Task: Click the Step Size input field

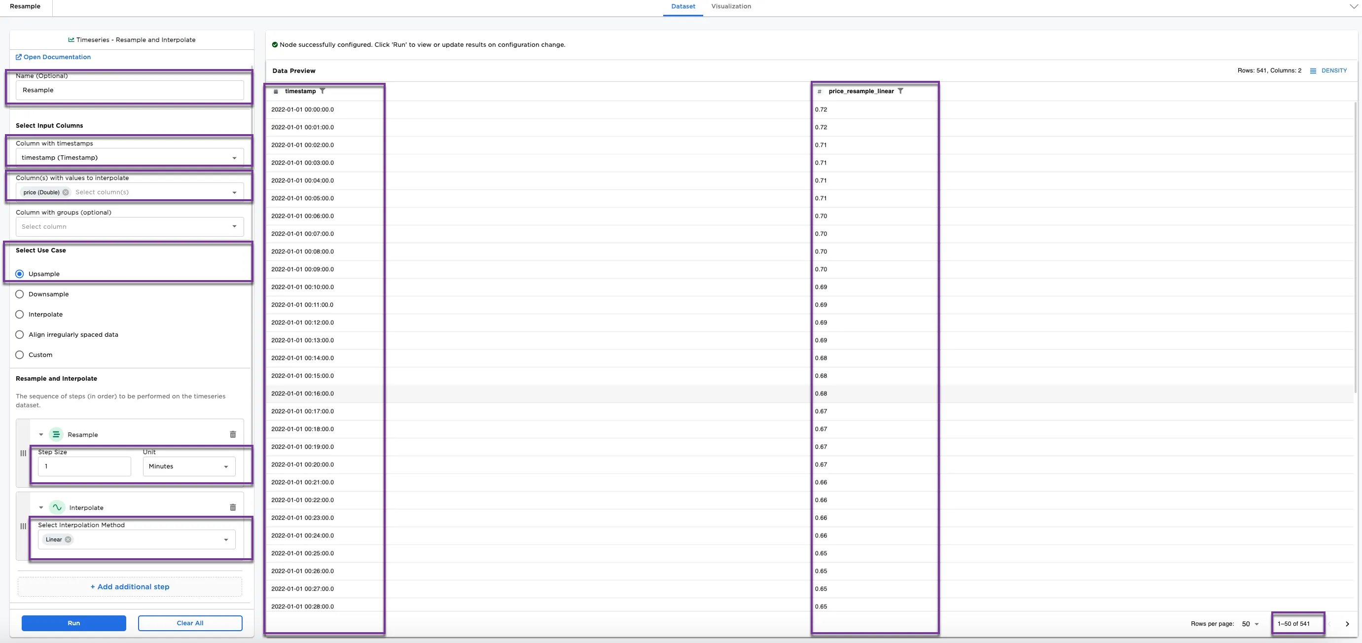Action: click(84, 466)
